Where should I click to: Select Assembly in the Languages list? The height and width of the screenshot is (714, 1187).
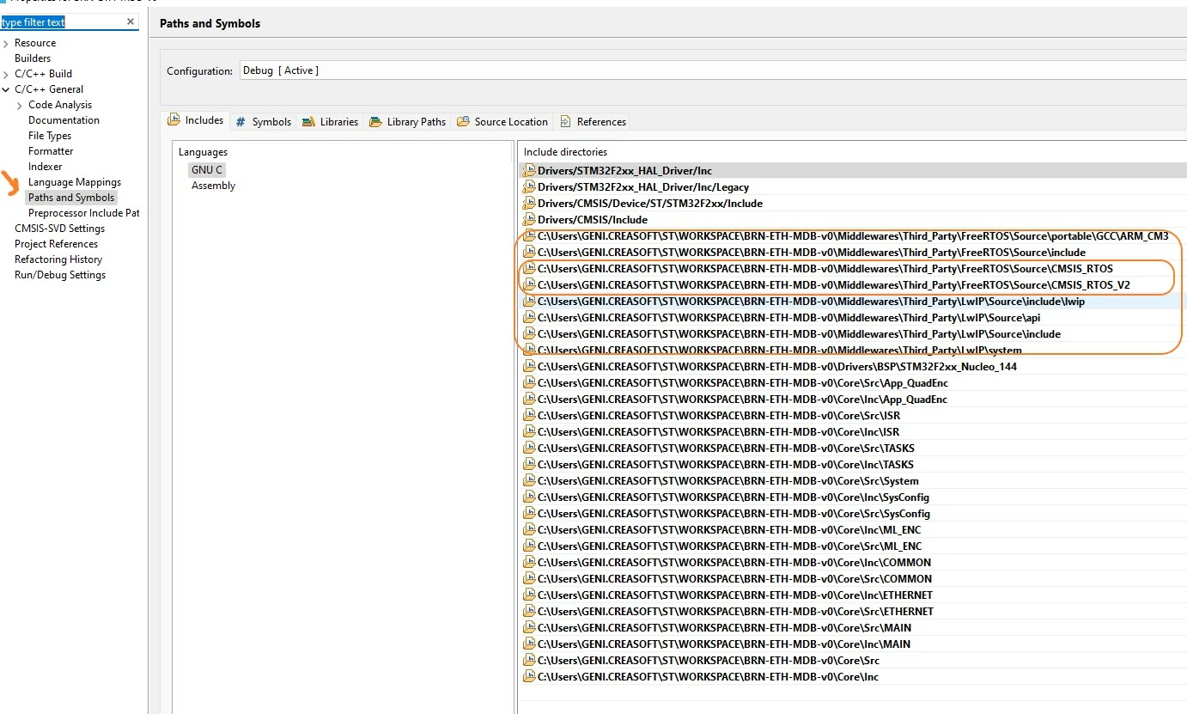[x=213, y=186]
